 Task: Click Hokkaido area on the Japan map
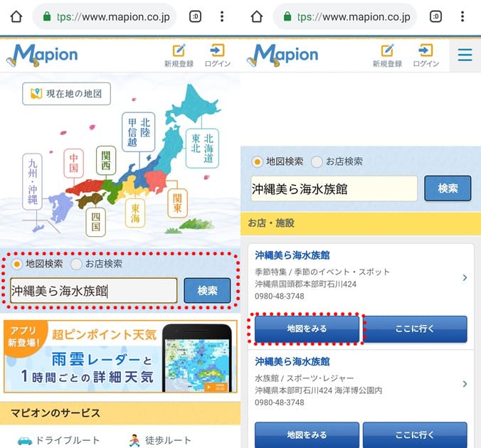click(194, 106)
